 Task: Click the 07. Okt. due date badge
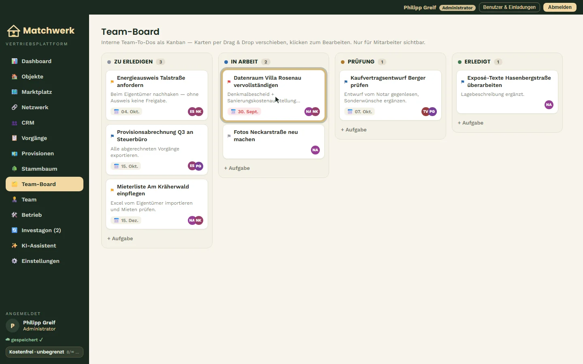[360, 112]
